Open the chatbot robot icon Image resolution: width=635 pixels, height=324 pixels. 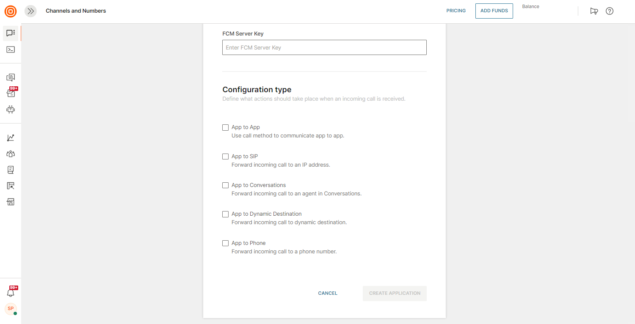[11, 110]
